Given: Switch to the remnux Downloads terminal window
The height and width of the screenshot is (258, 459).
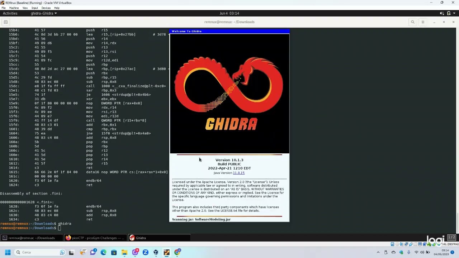Looking at the screenshot, I should coord(32,238).
